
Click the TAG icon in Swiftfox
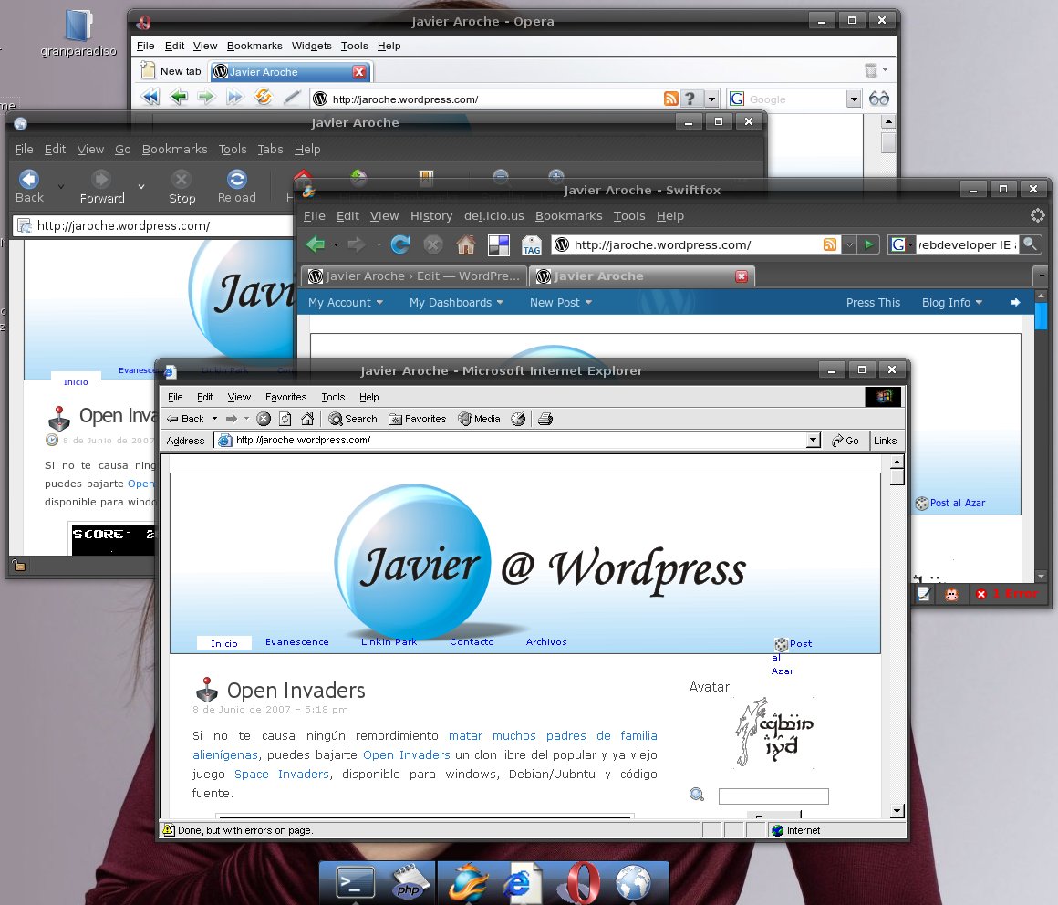[532, 245]
